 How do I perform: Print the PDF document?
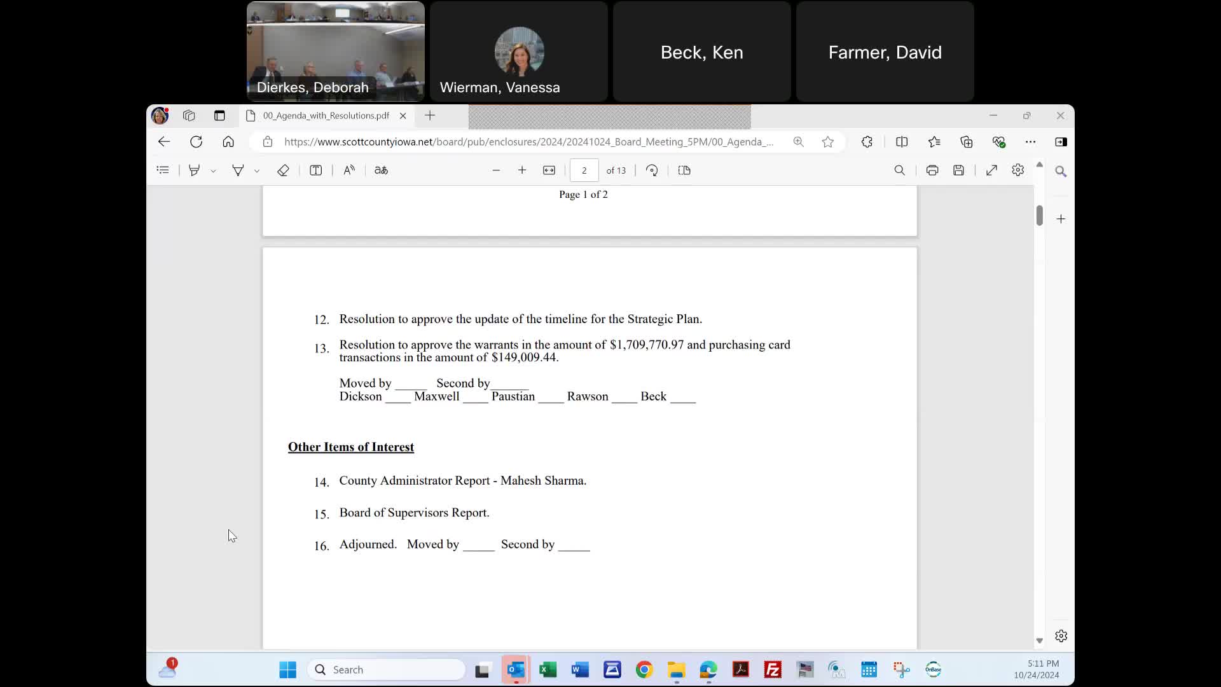point(932,170)
